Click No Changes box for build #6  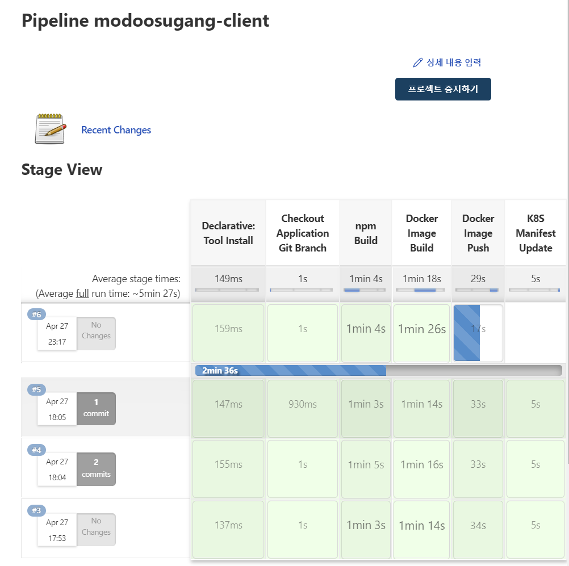[x=96, y=333]
